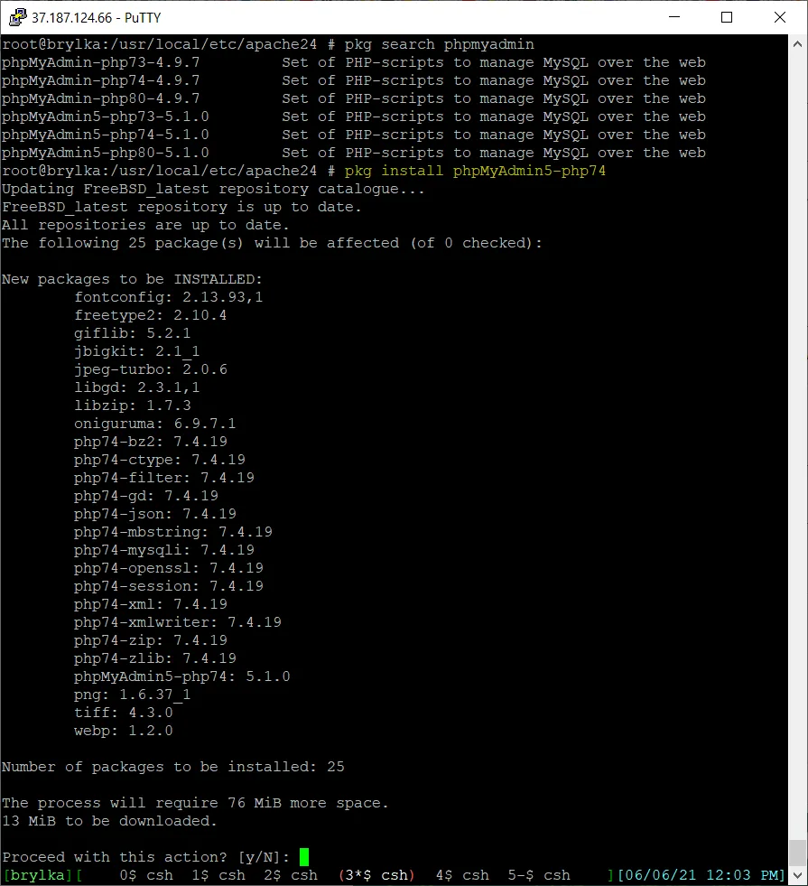Click 'Updating FreeBSD_latest repository catalogue...' line
Viewport: 808px width, 886px height.
coord(213,189)
